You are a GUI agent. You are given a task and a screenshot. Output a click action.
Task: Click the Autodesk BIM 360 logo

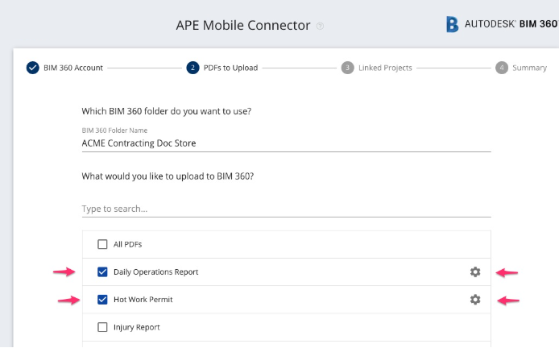click(x=502, y=24)
